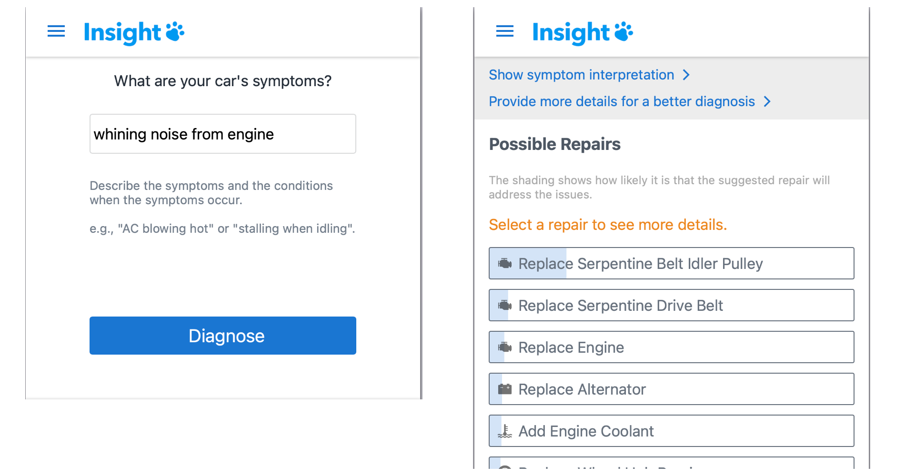This screenshot has height=476, width=905.
Task: Click the Insight paw logo in the left panel
Action: click(134, 32)
